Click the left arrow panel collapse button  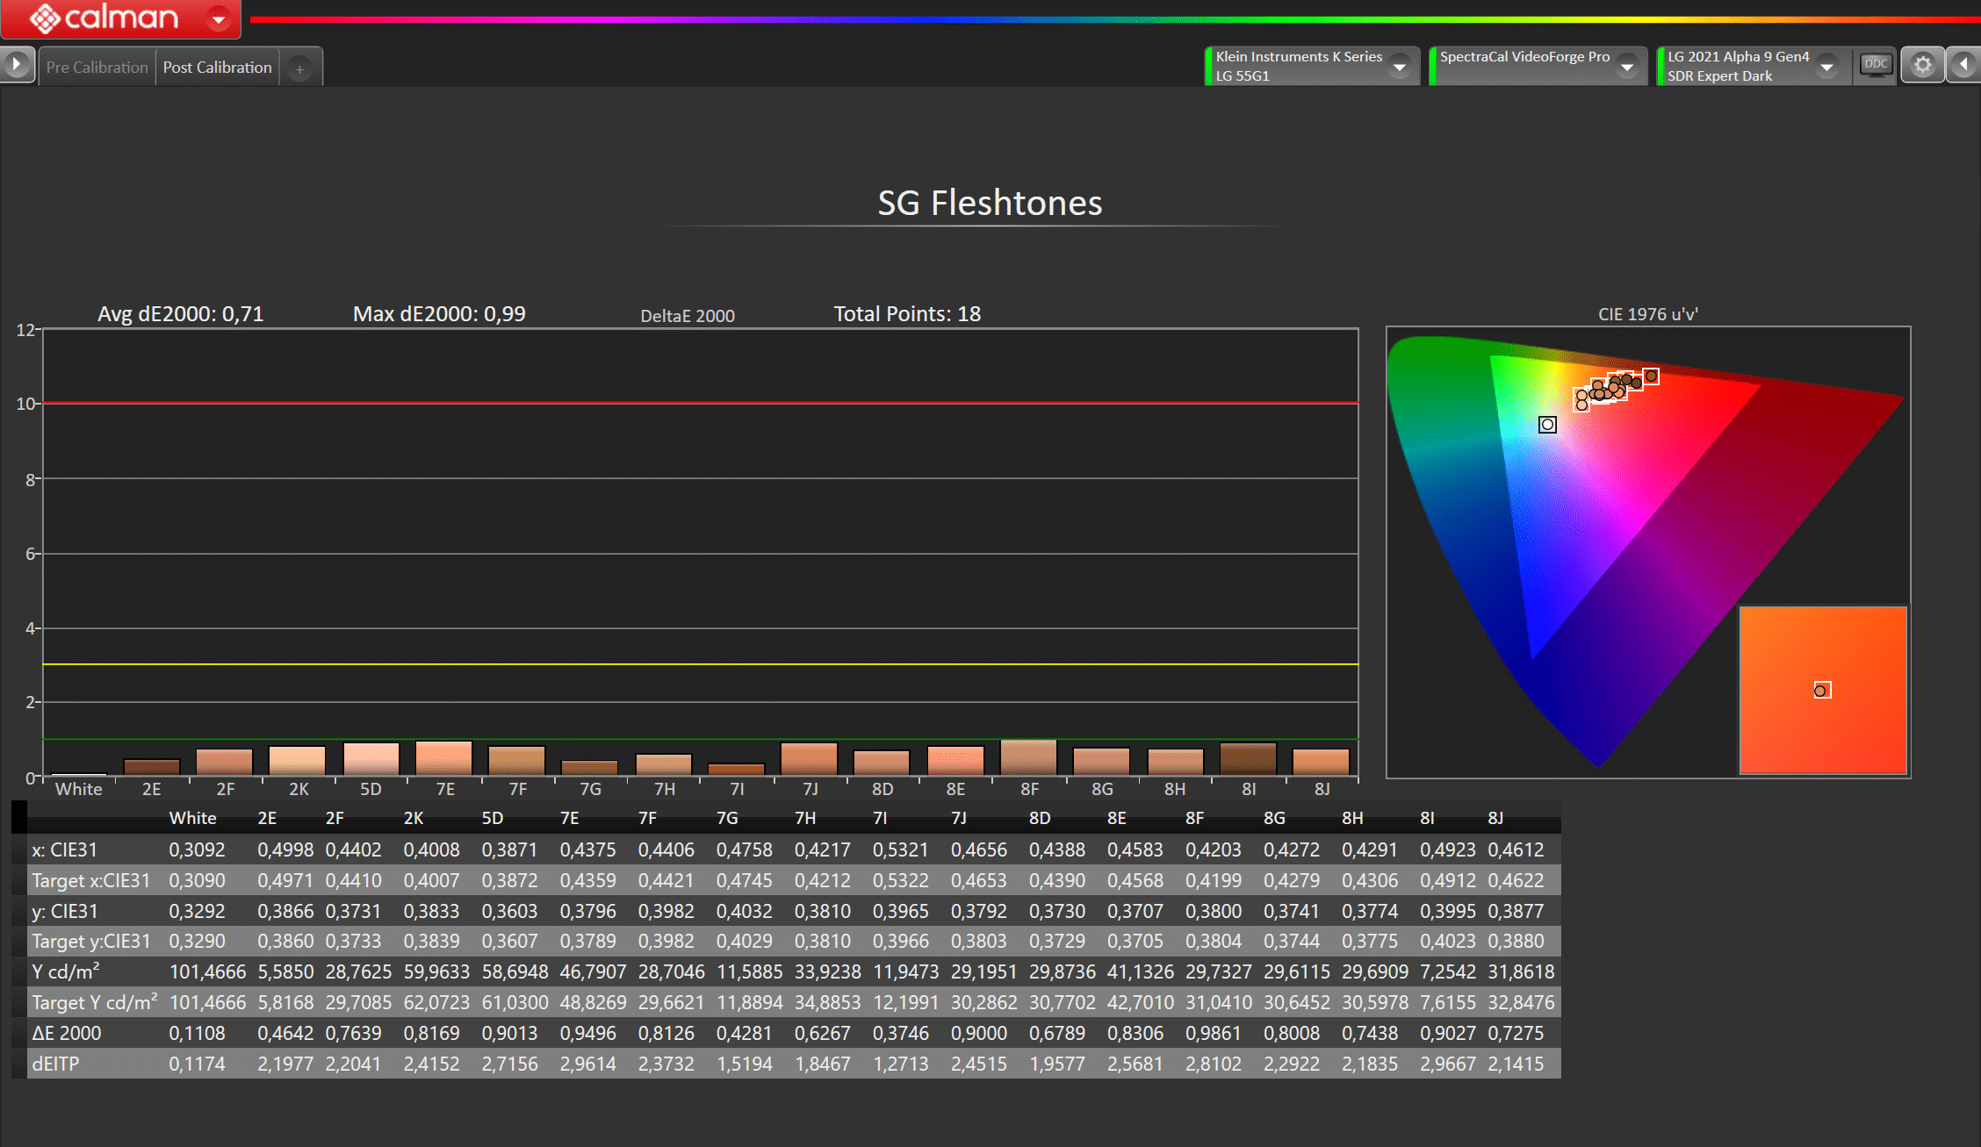[1963, 65]
